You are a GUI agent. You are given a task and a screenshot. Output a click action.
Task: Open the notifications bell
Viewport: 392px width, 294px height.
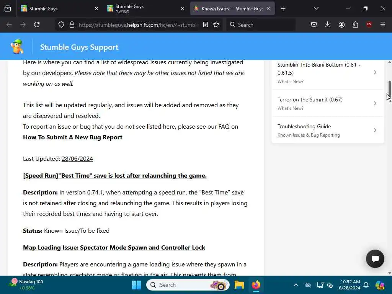point(366,285)
